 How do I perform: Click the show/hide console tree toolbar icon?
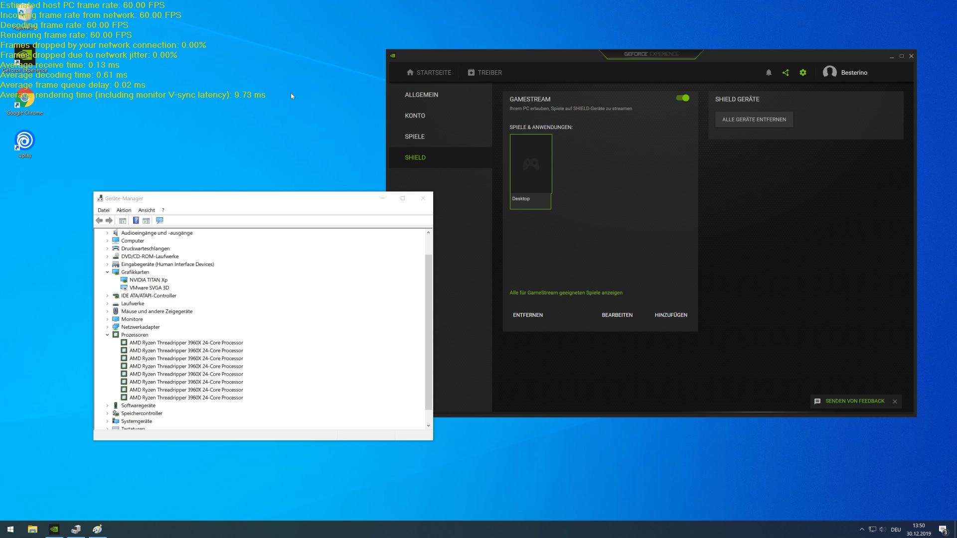pyautogui.click(x=122, y=221)
